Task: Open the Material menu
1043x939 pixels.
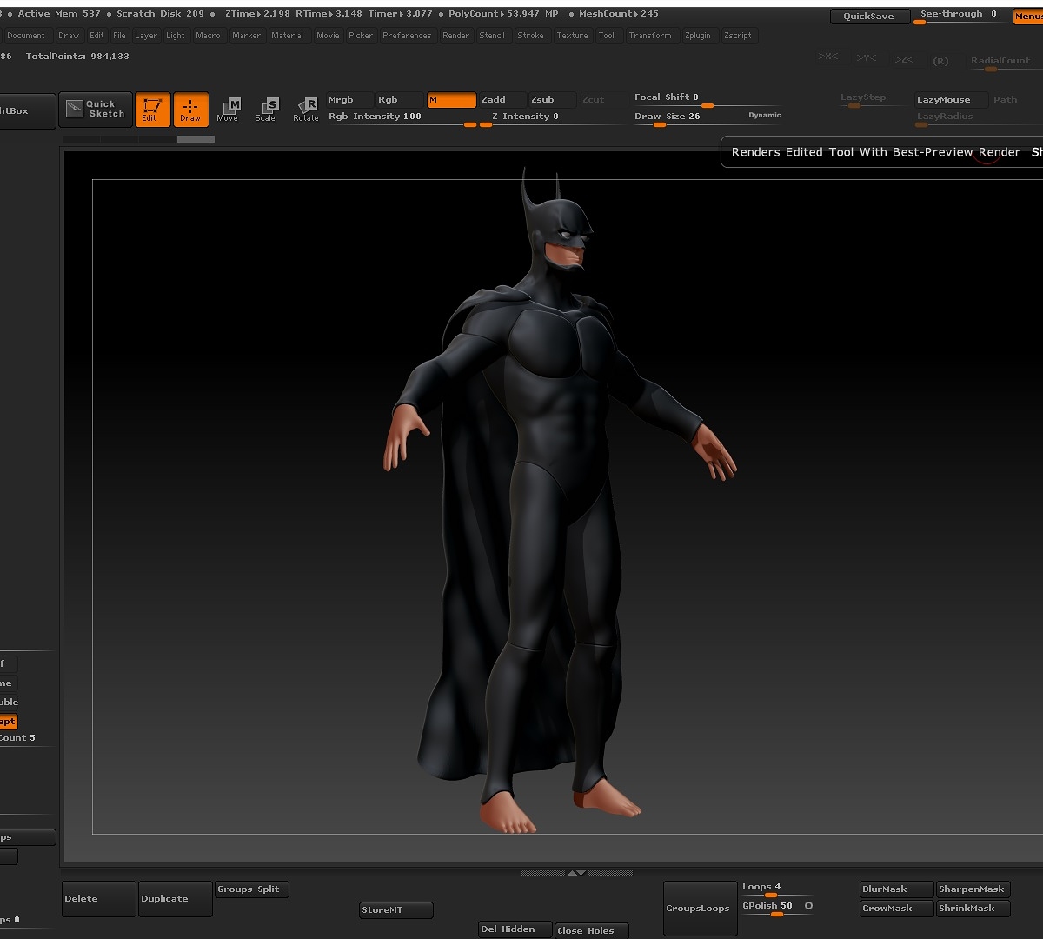Action: click(x=288, y=36)
